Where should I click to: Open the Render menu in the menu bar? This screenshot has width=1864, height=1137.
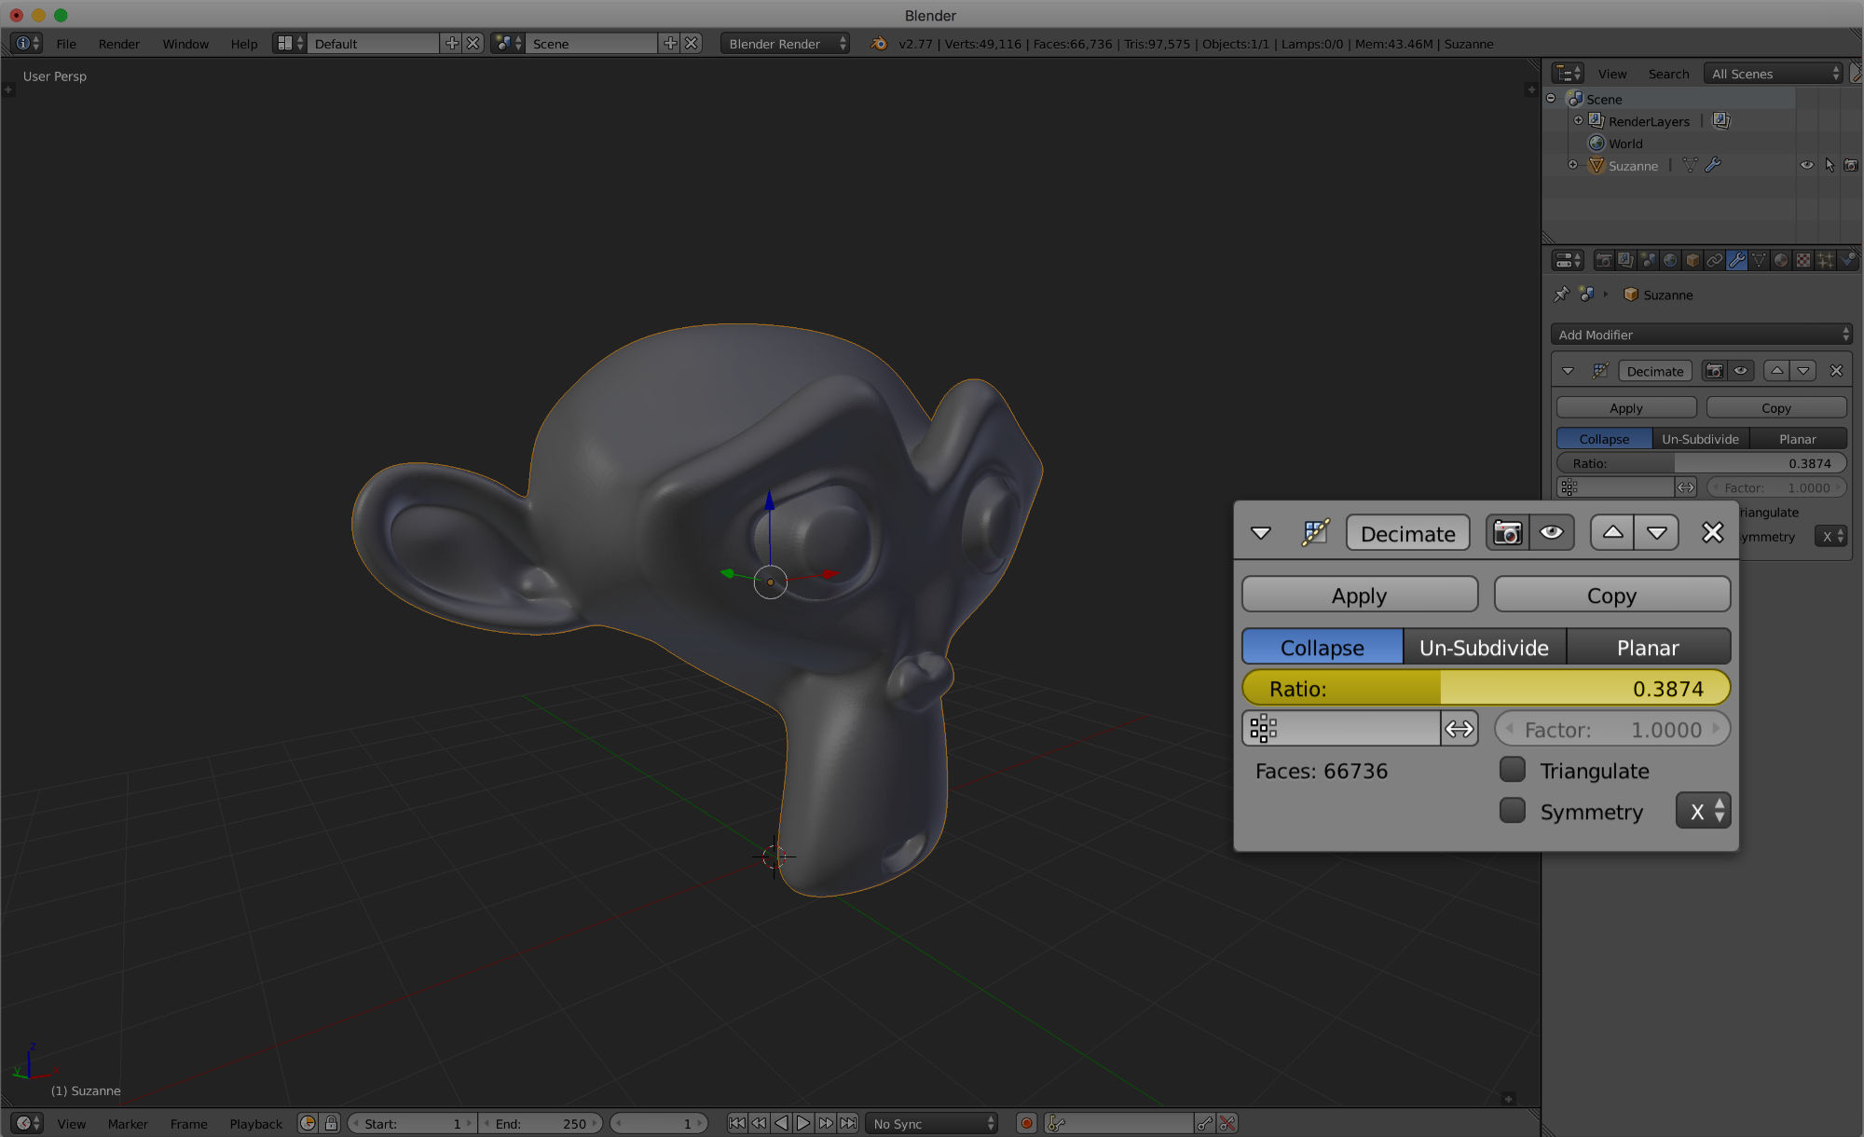[x=118, y=43]
